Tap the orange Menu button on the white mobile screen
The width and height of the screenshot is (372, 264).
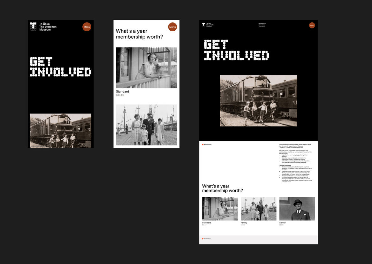pos(172,27)
